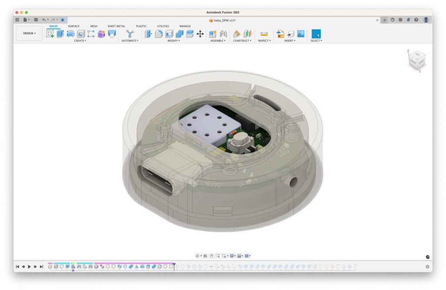446x290 pixels.
Task: Select the Shell tool
Action: pyautogui.click(x=169, y=34)
